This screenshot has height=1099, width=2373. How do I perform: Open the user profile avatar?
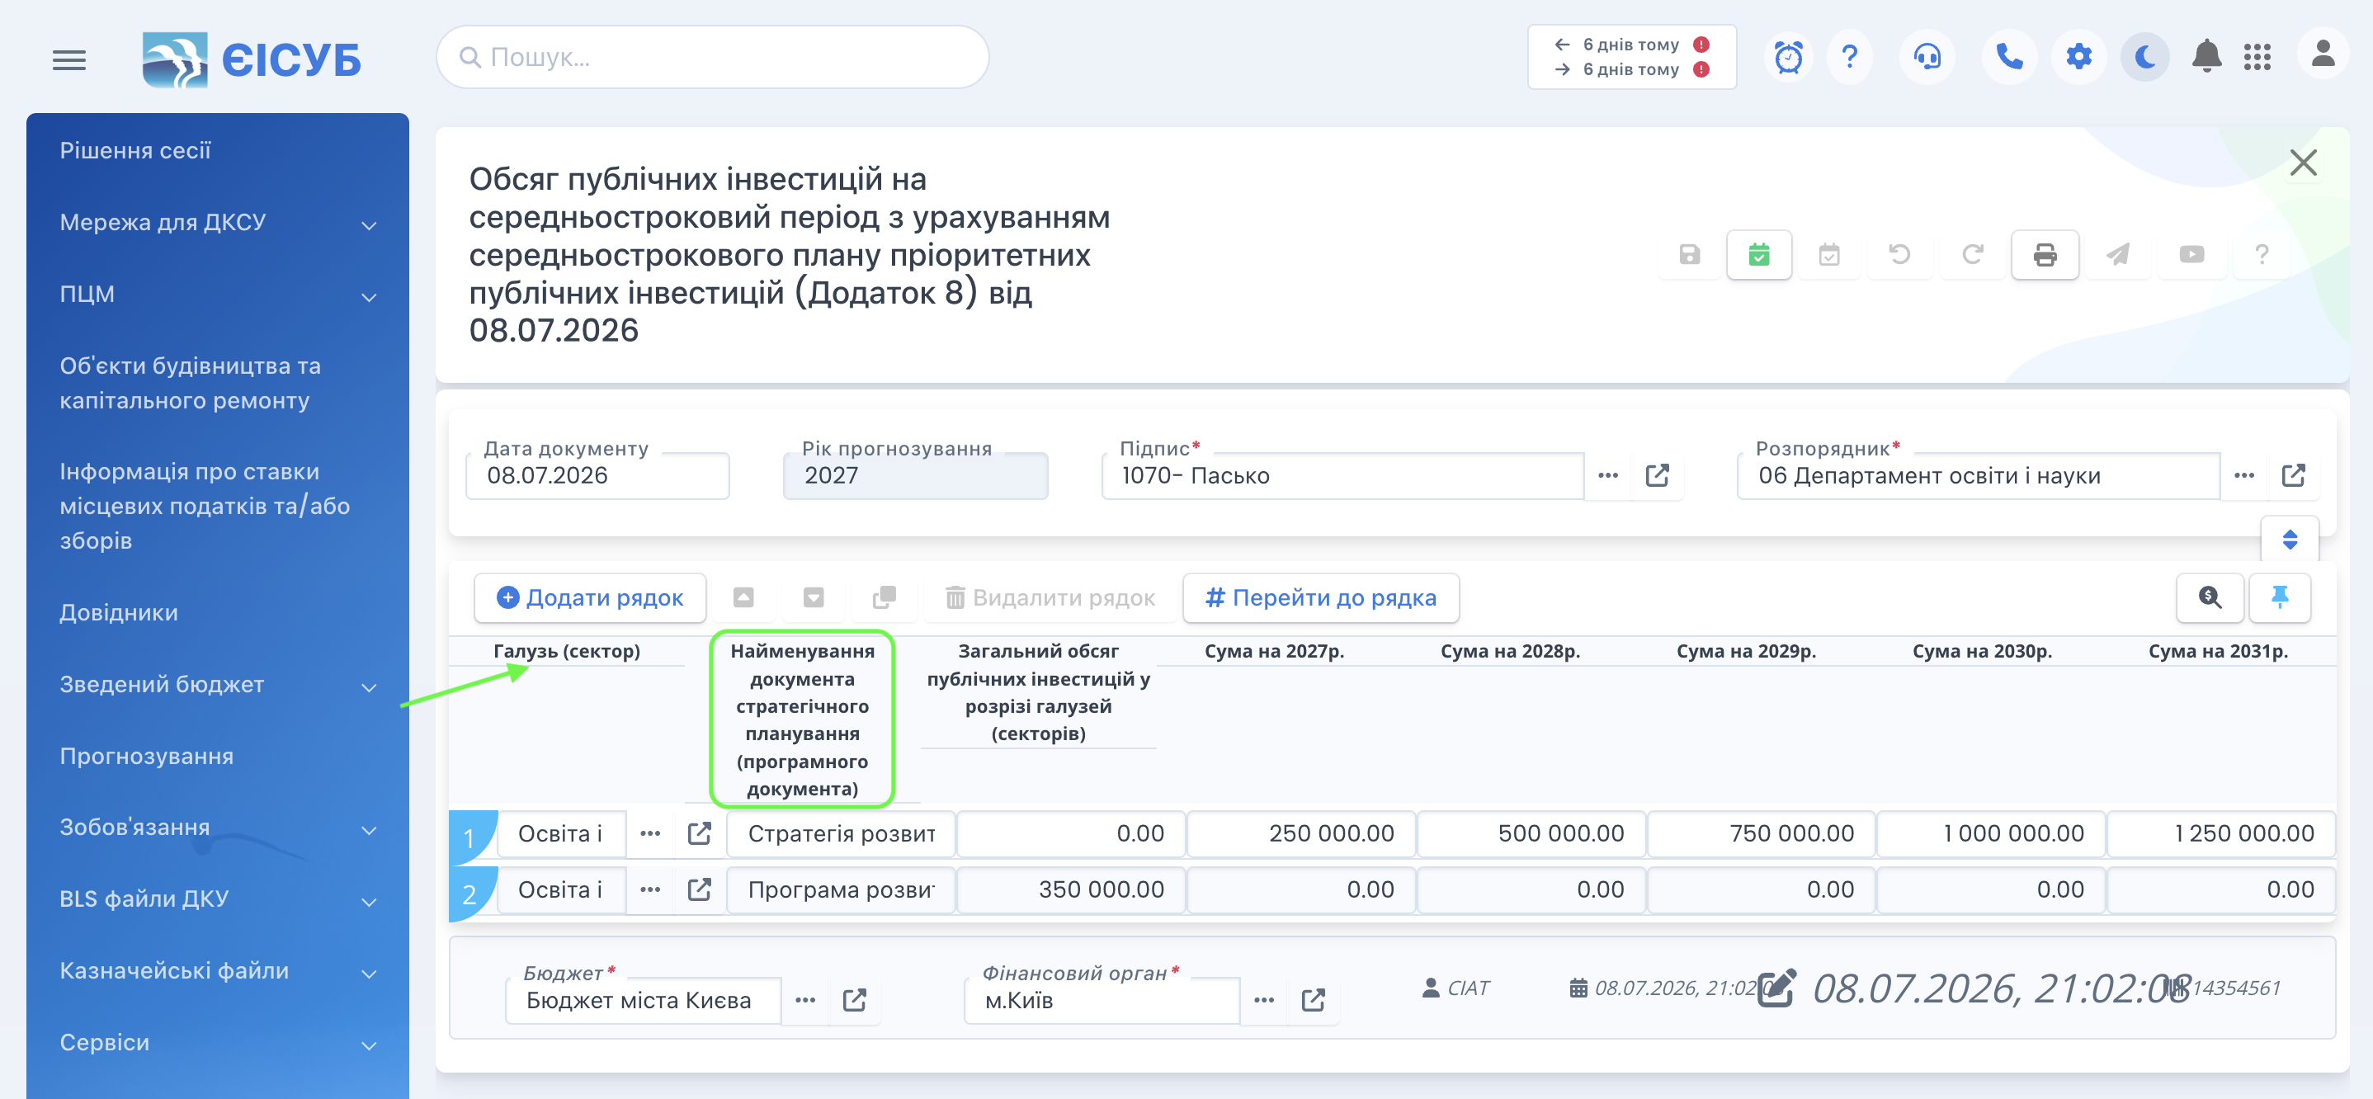[x=2323, y=55]
